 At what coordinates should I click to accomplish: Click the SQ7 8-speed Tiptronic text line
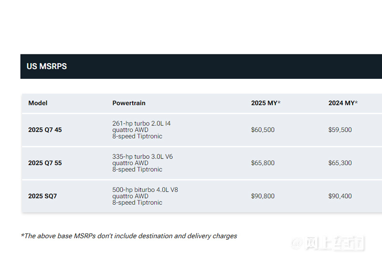coord(137,202)
